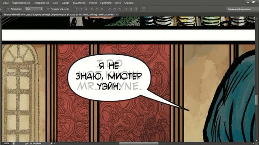Viewport: 259px width, 145px height.
Task: Minimize the Photoshop window
Action: pyautogui.click(x=248, y=2)
